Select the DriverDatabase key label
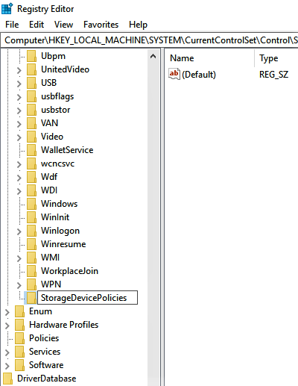Viewport: 298px width, 386px height. tap(47, 379)
